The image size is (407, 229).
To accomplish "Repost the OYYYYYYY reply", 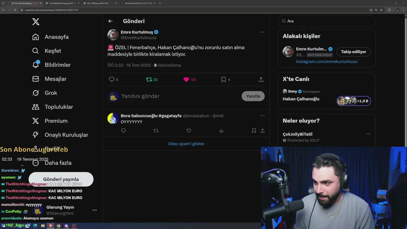I will click(156, 130).
